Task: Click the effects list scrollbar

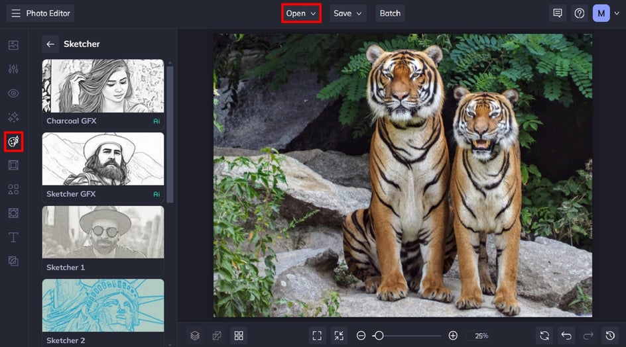Action: coord(170,134)
